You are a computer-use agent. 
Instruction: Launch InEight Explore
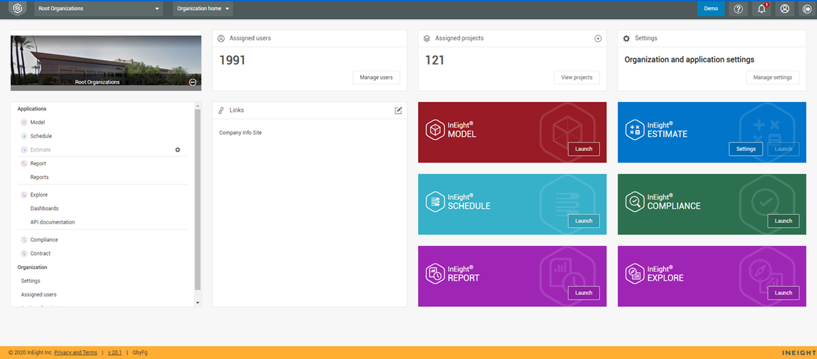(784, 293)
